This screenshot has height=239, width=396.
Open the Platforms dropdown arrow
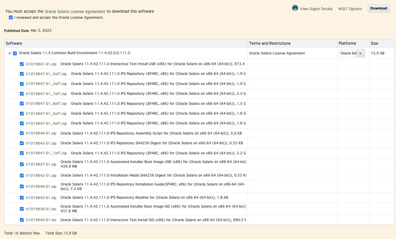(x=361, y=53)
